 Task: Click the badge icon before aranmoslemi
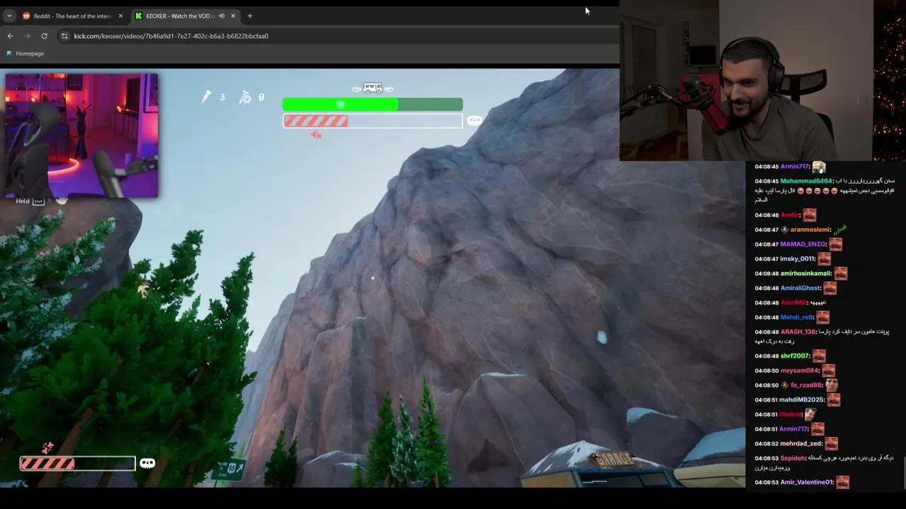784,230
